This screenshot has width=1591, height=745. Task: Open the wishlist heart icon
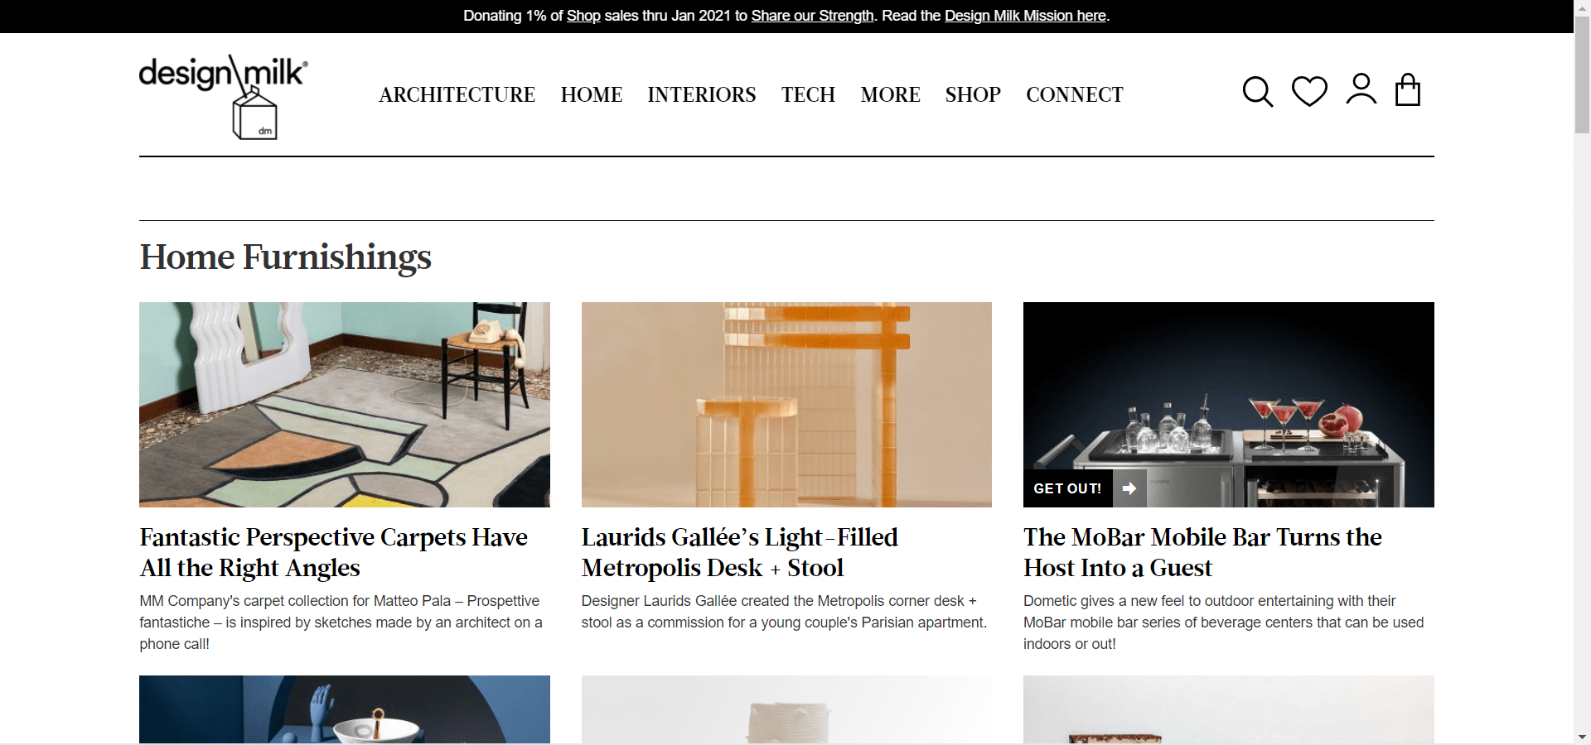[1309, 91]
